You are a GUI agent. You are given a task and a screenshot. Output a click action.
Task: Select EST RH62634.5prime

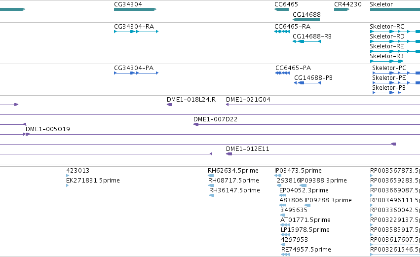click(233, 171)
